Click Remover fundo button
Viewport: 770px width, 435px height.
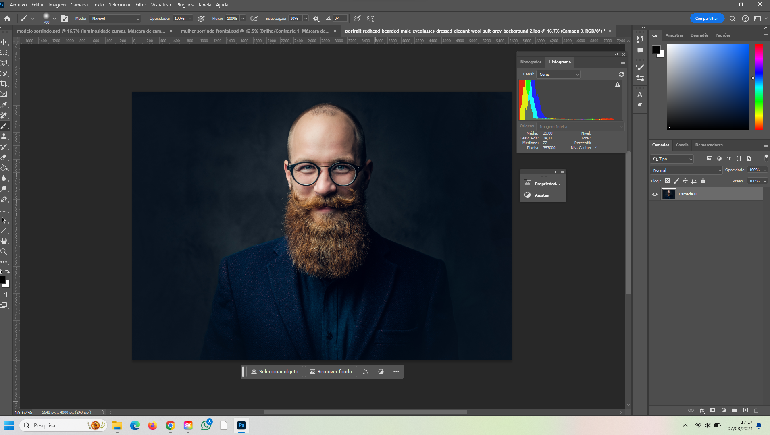pyautogui.click(x=331, y=372)
